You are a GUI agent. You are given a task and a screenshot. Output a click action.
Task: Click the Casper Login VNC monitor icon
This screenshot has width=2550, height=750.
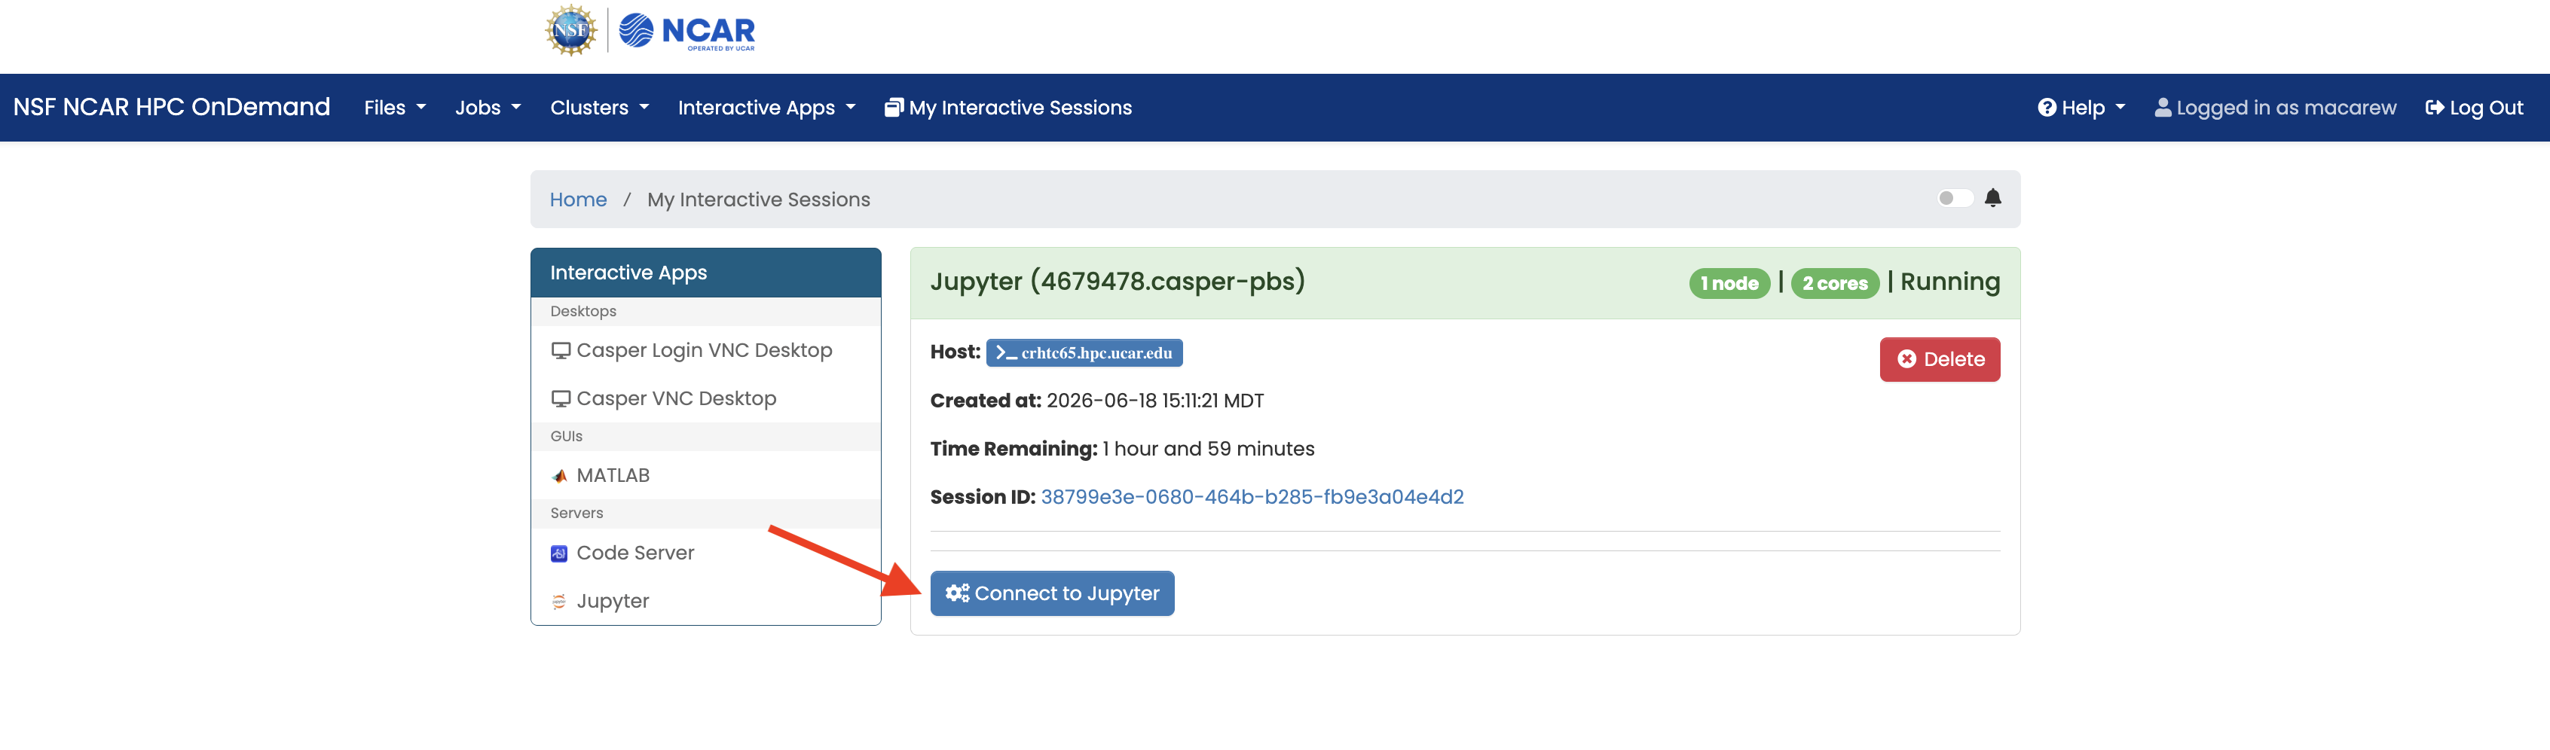tap(561, 350)
